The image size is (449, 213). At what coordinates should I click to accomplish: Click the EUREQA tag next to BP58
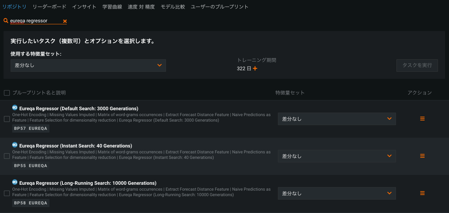coord(38,203)
